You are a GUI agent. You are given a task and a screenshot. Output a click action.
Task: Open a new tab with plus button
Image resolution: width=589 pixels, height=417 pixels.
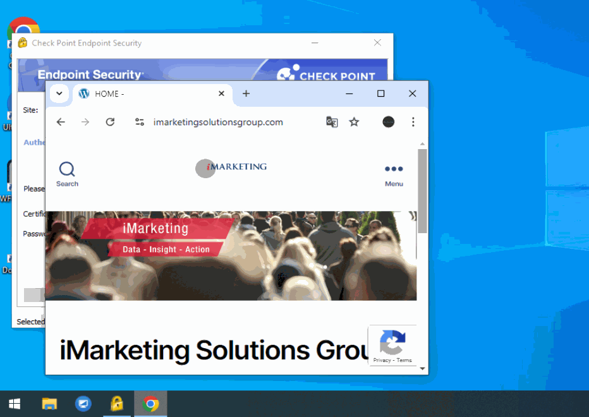(x=246, y=94)
